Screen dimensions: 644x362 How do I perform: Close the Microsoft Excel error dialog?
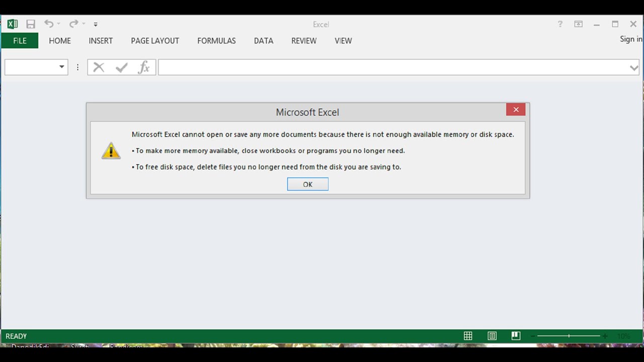(x=516, y=110)
